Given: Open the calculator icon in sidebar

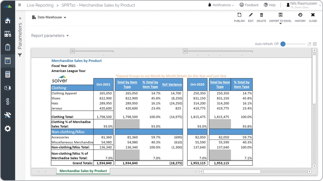Looking at the screenshot, I should (7, 74).
